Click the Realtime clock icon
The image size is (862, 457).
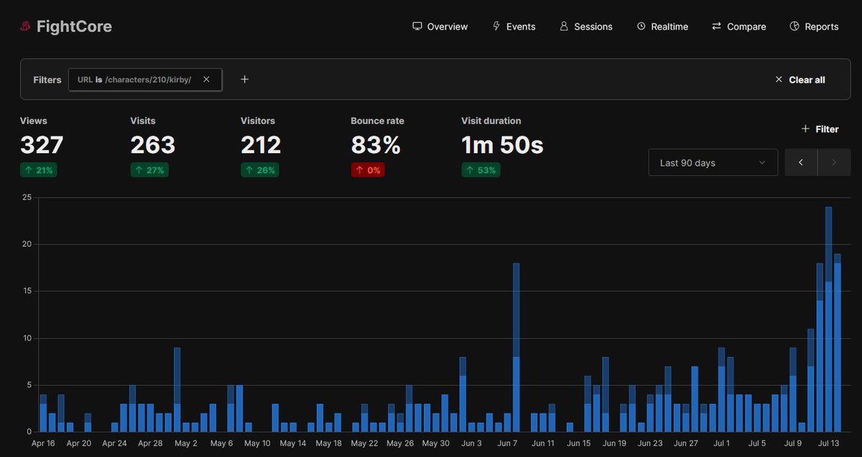[641, 26]
